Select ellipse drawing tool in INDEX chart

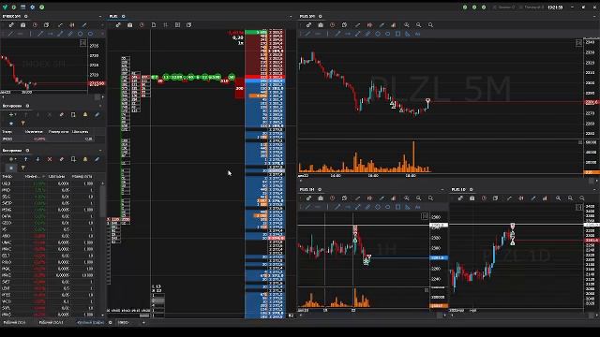[90, 34]
